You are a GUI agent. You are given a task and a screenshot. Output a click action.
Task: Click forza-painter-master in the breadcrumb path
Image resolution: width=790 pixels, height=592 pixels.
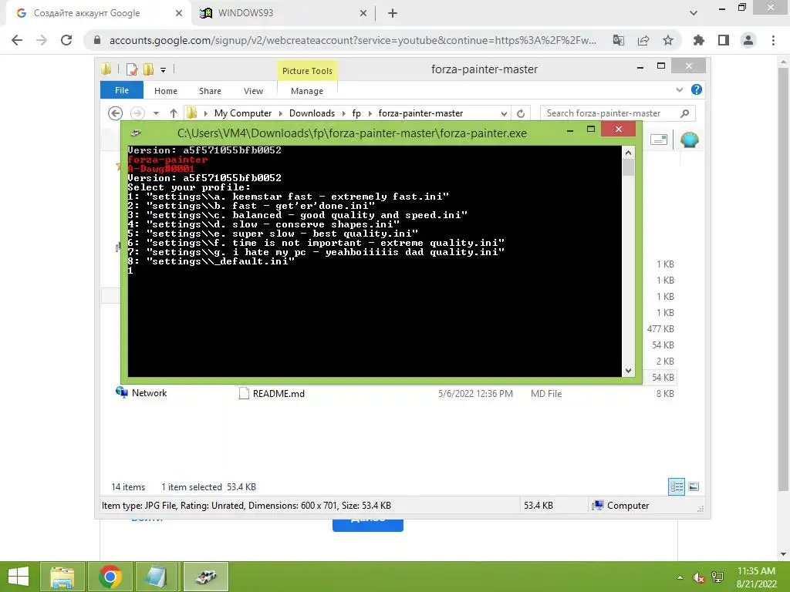pyautogui.click(x=420, y=113)
